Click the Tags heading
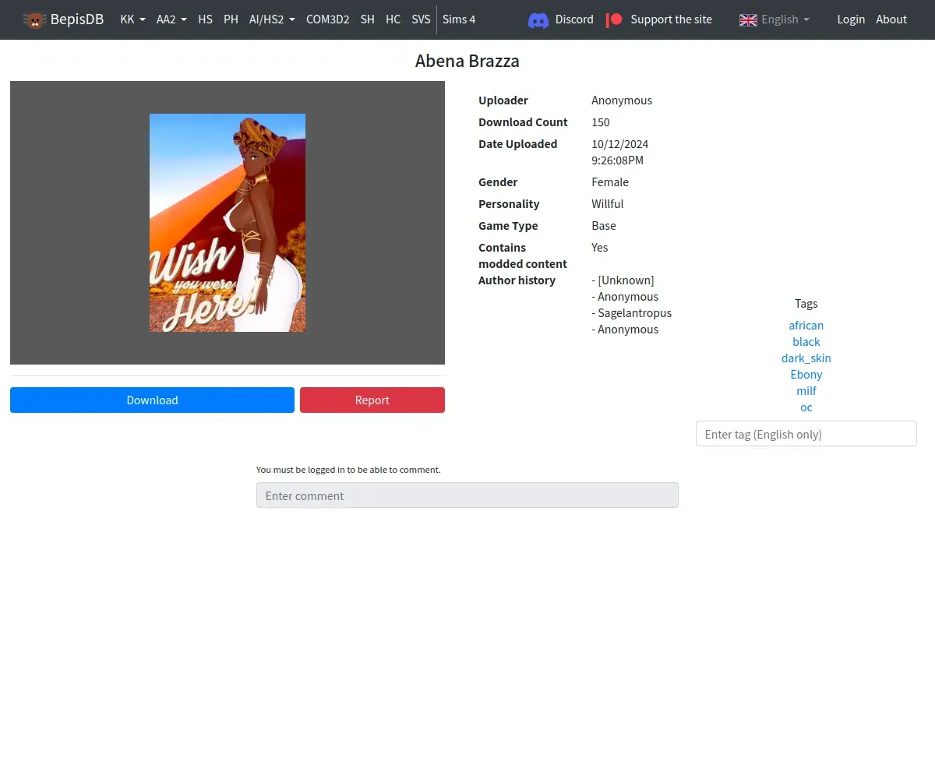Image resolution: width=935 pixels, height=779 pixels. (x=806, y=304)
